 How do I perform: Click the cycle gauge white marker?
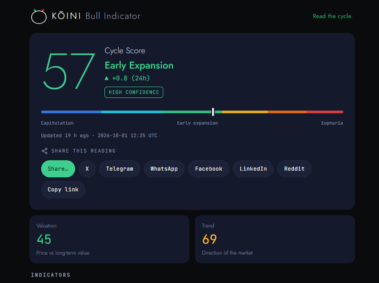pyautogui.click(x=213, y=112)
